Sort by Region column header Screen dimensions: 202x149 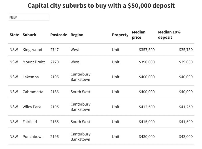(x=77, y=35)
